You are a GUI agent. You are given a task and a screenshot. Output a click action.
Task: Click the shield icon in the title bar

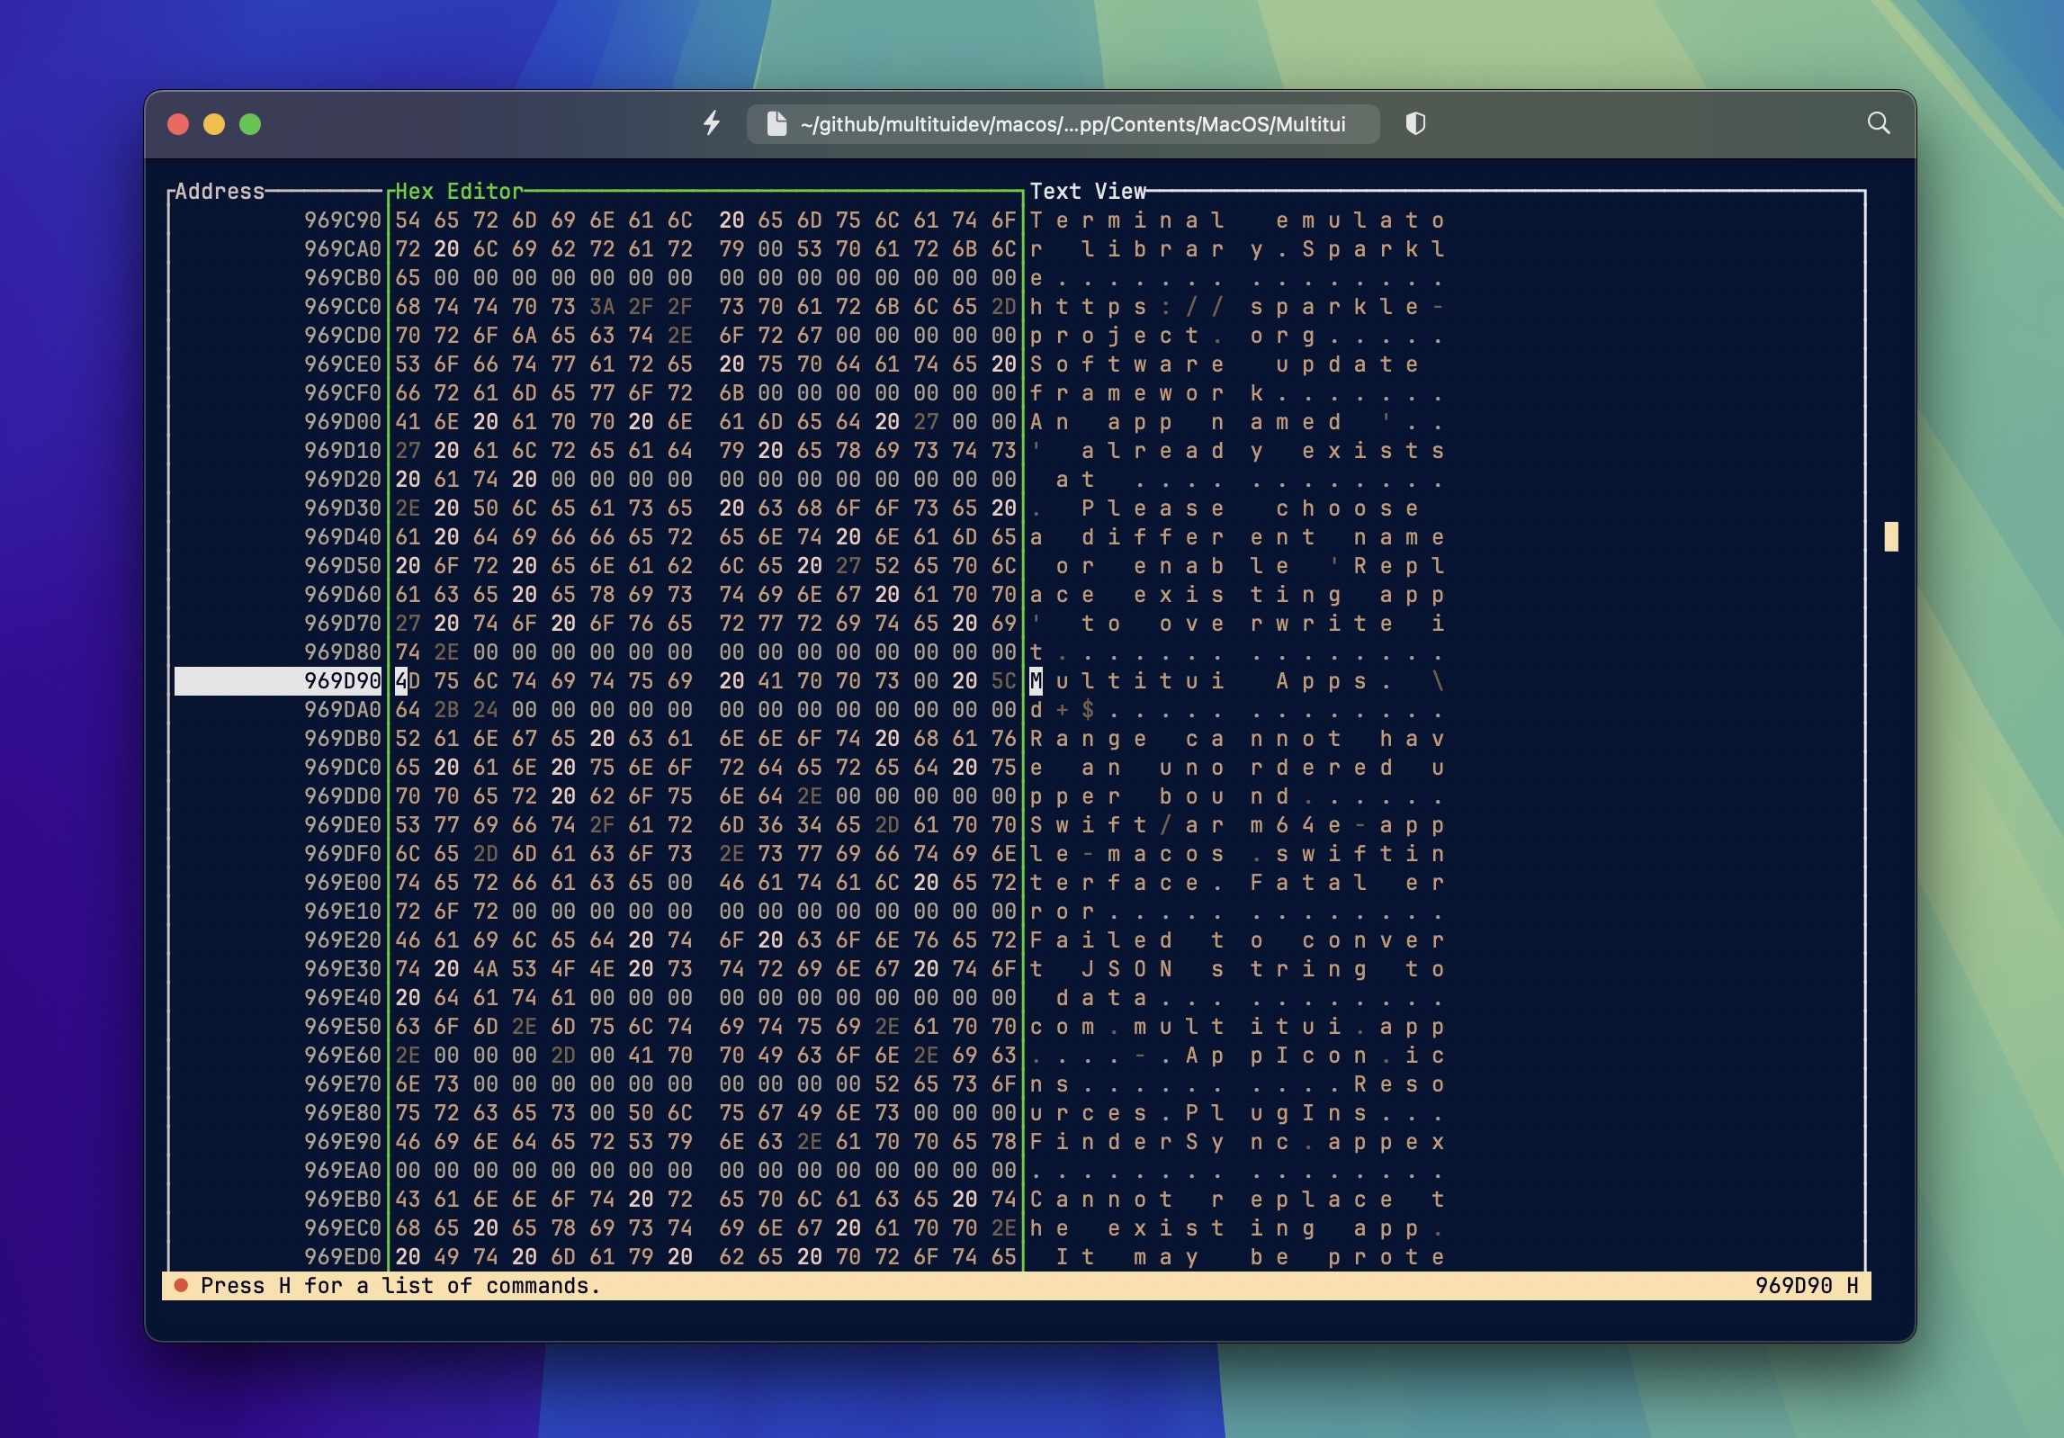click(x=1417, y=124)
